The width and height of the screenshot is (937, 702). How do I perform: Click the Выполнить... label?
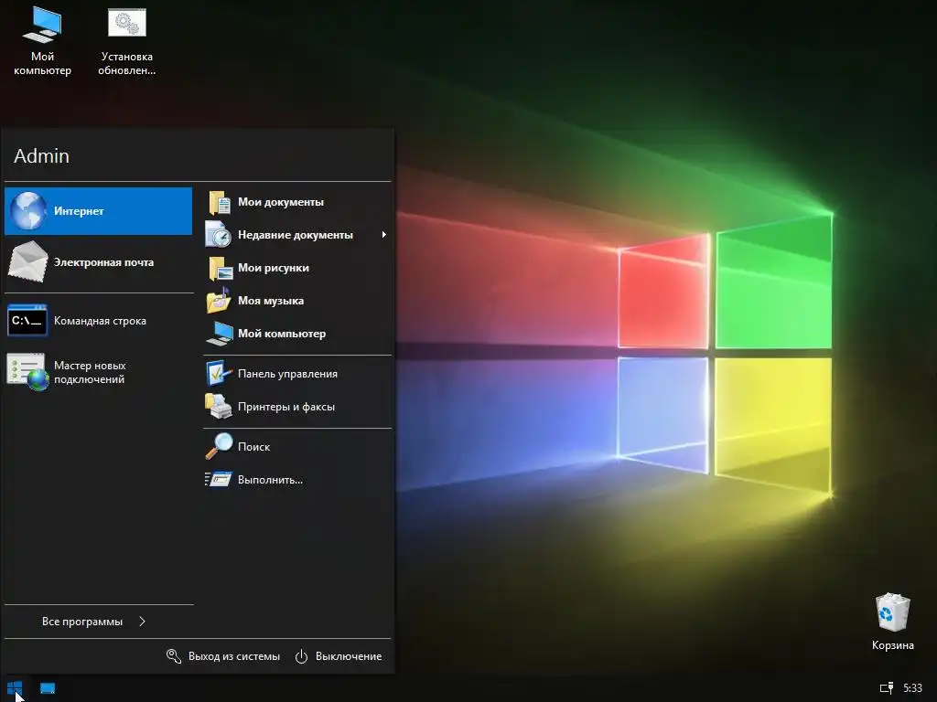point(270,479)
